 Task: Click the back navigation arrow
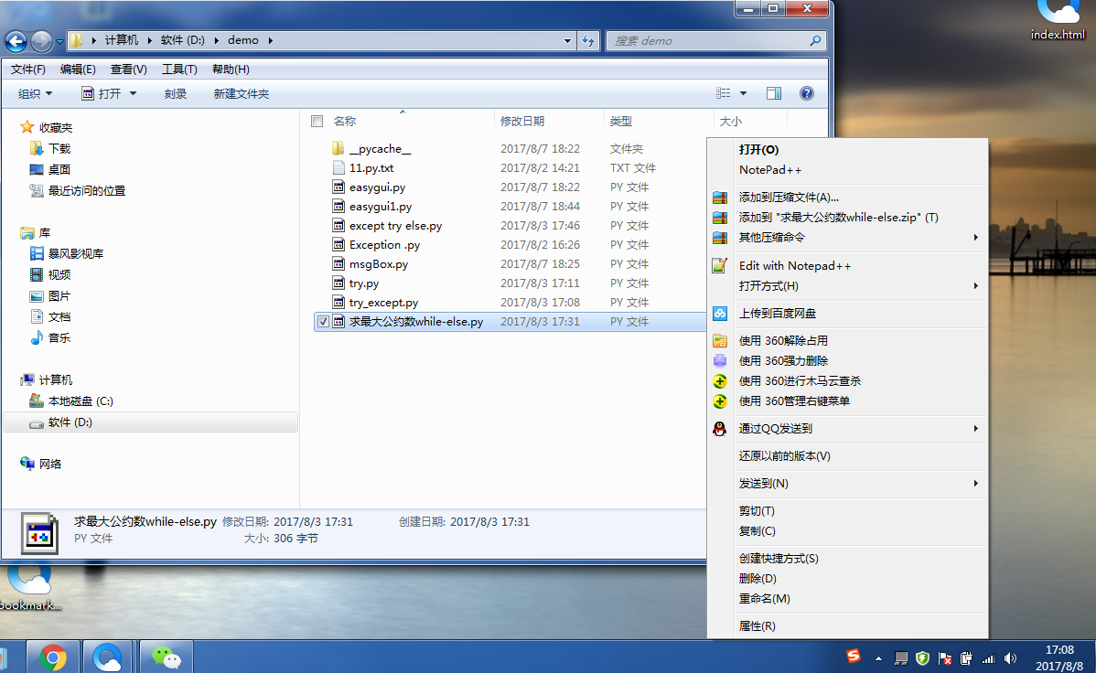click(x=16, y=41)
